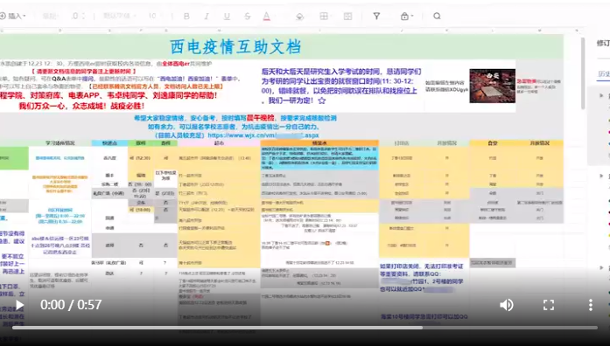Click the cell borders icon

(x=324, y=16)
